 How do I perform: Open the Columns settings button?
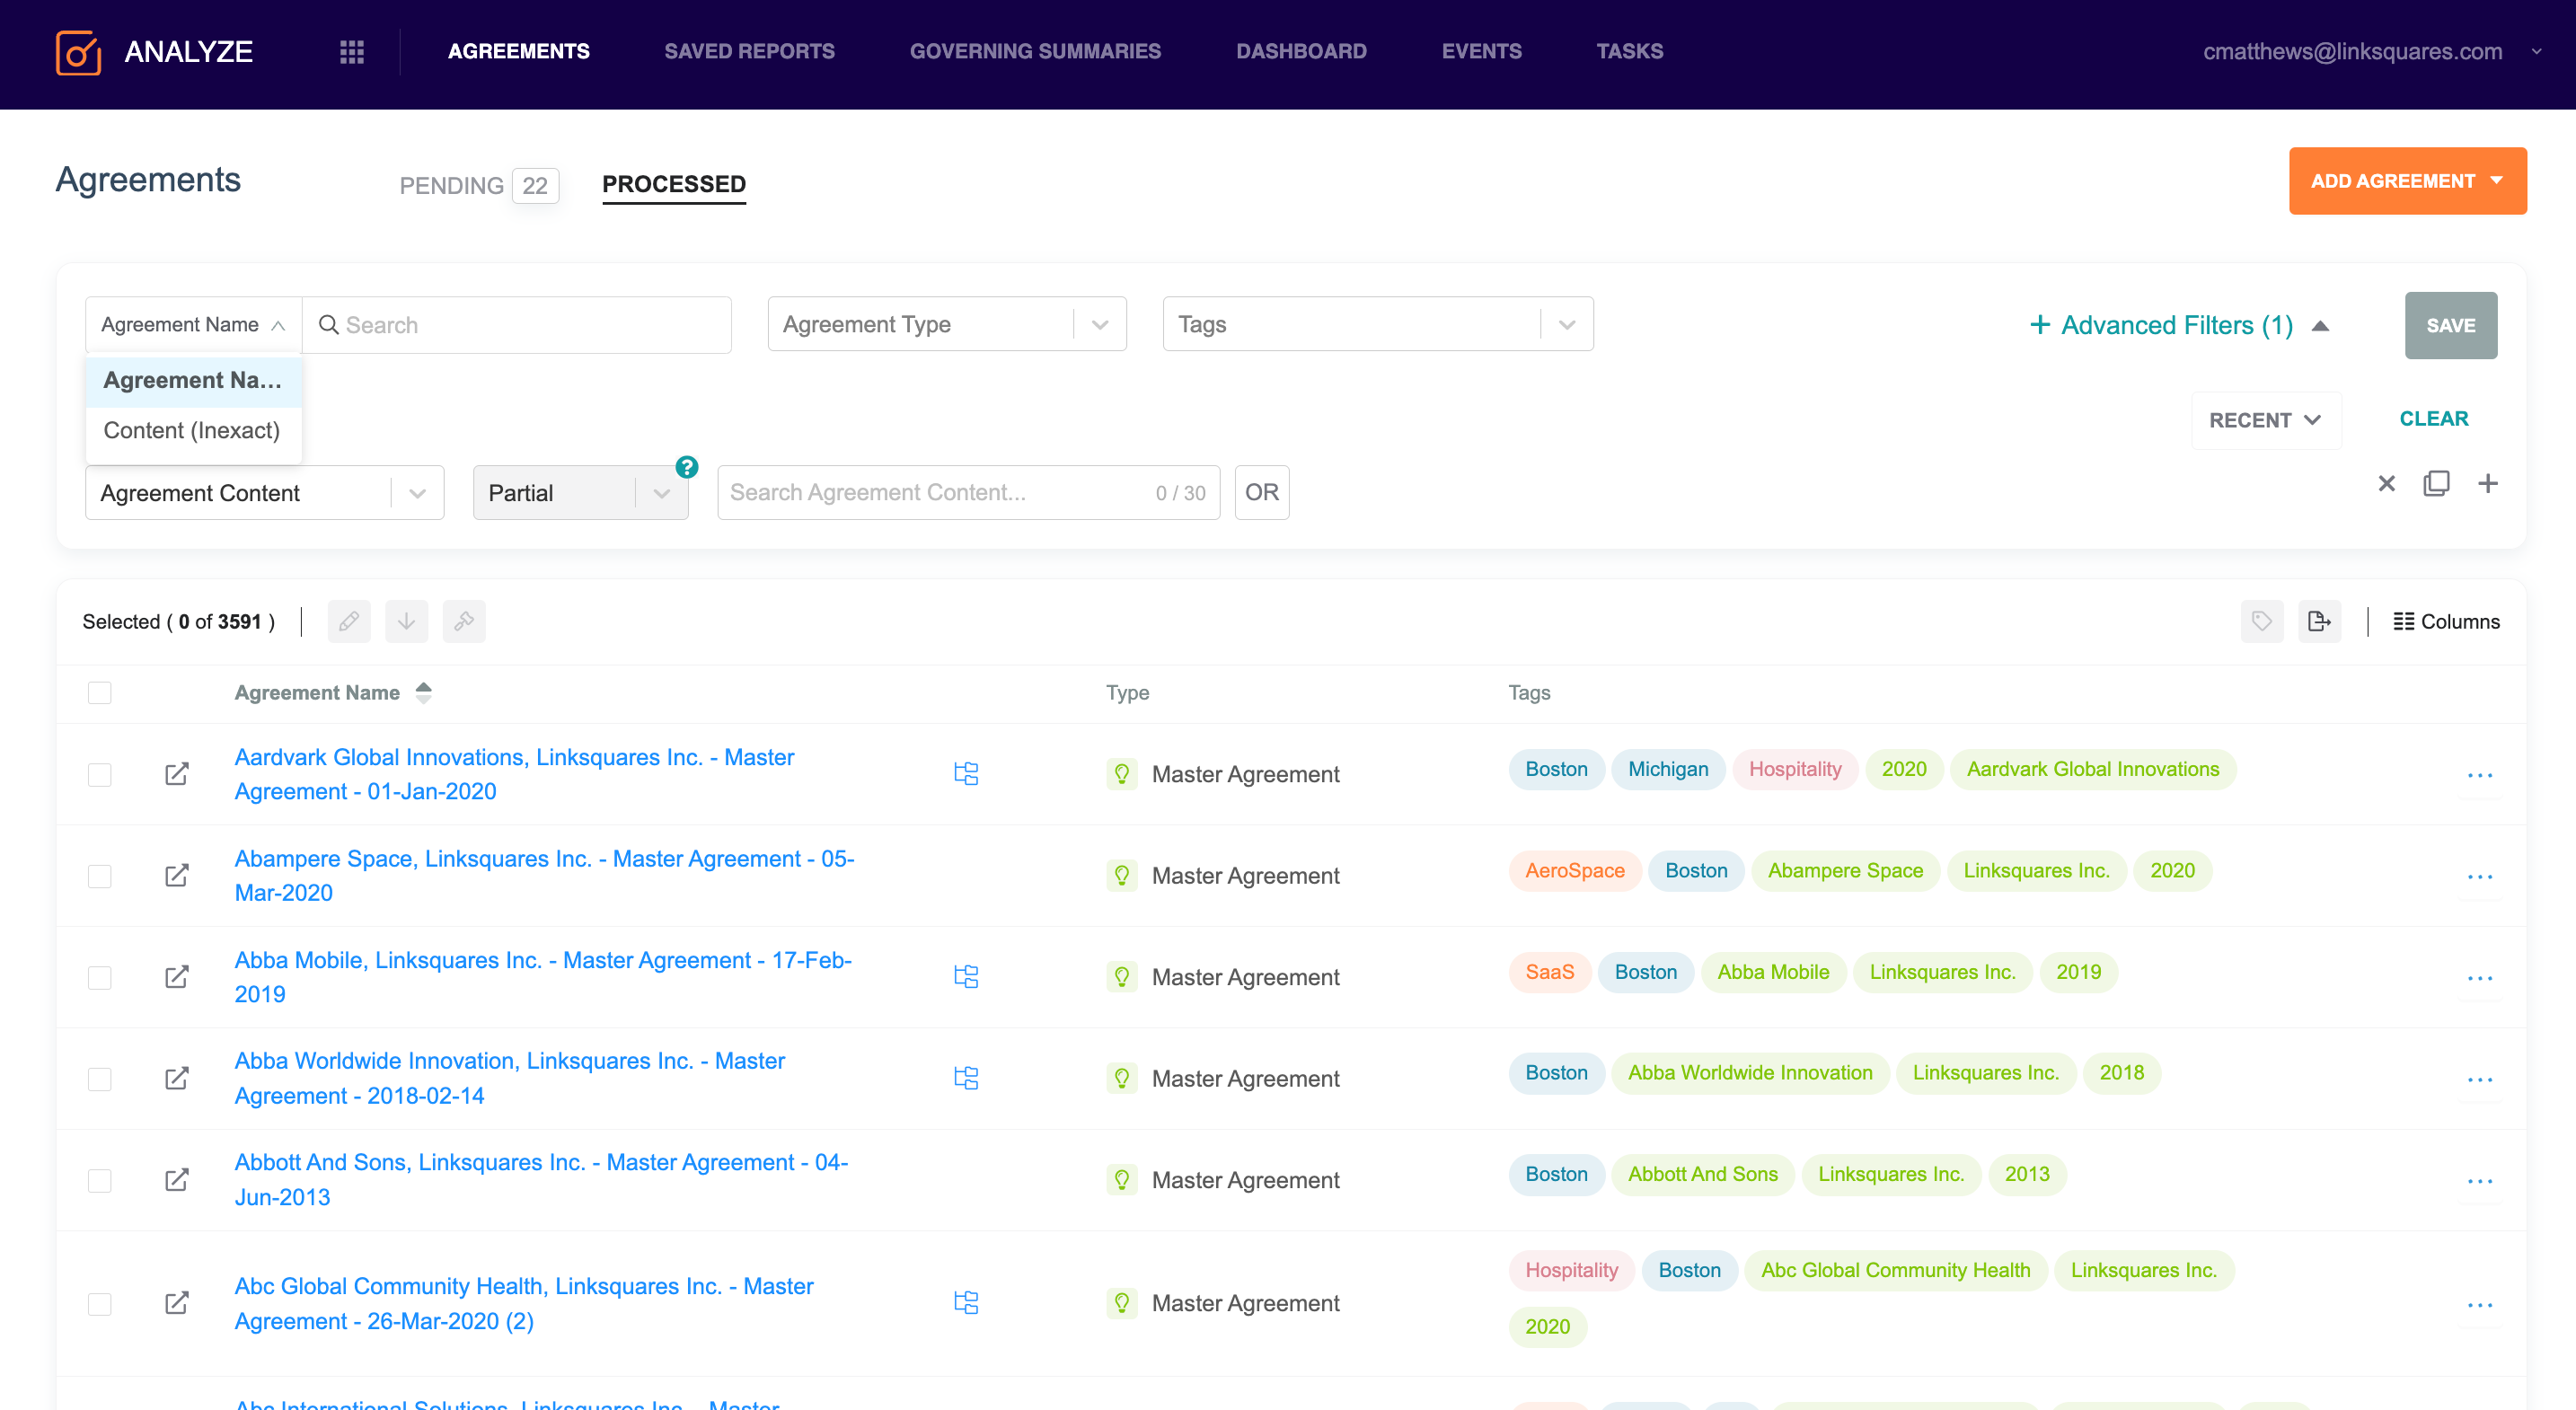2446,622
